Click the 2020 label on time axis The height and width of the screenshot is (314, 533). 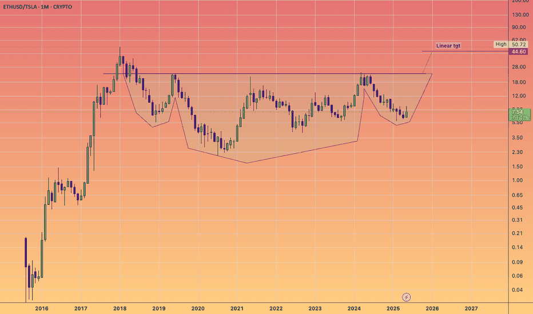click(x=198, y=308)
